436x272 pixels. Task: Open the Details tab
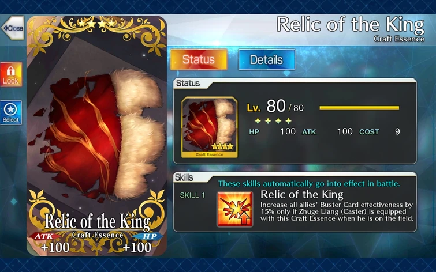point(266,59)
